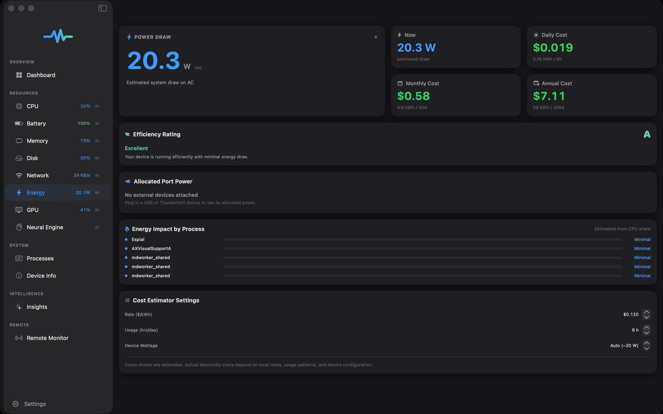Click the Neural Engine reorder handle
Image resolution: width=663 pixels, height=414 pixels.
97,227
